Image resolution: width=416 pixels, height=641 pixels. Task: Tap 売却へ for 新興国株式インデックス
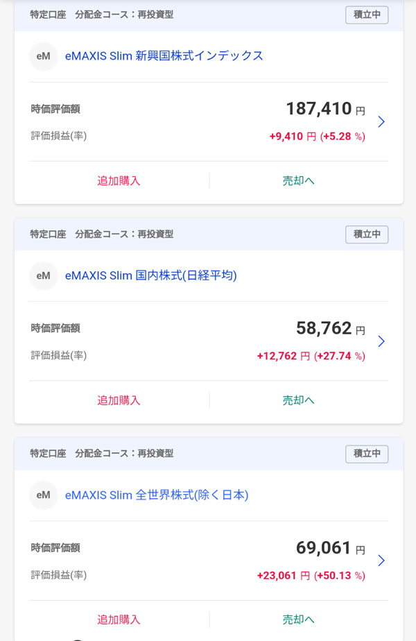coord(298,181)
